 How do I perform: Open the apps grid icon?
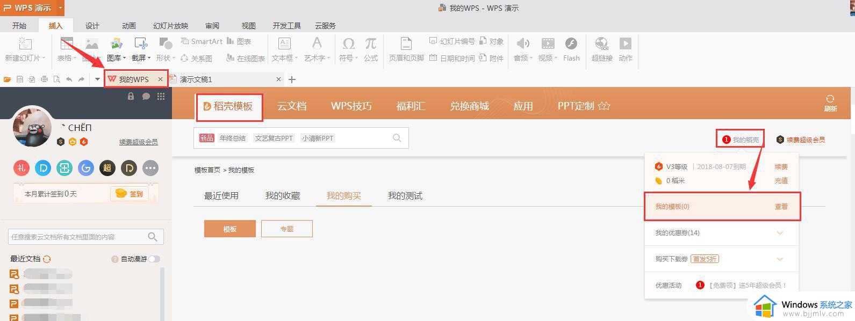(x=161, y=96)
